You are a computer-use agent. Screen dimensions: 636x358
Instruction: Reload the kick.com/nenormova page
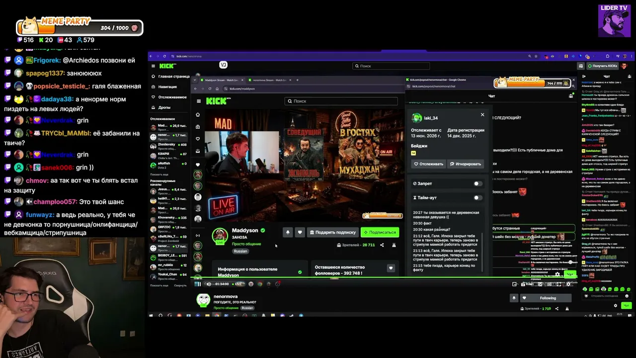(x=165, y=56)
